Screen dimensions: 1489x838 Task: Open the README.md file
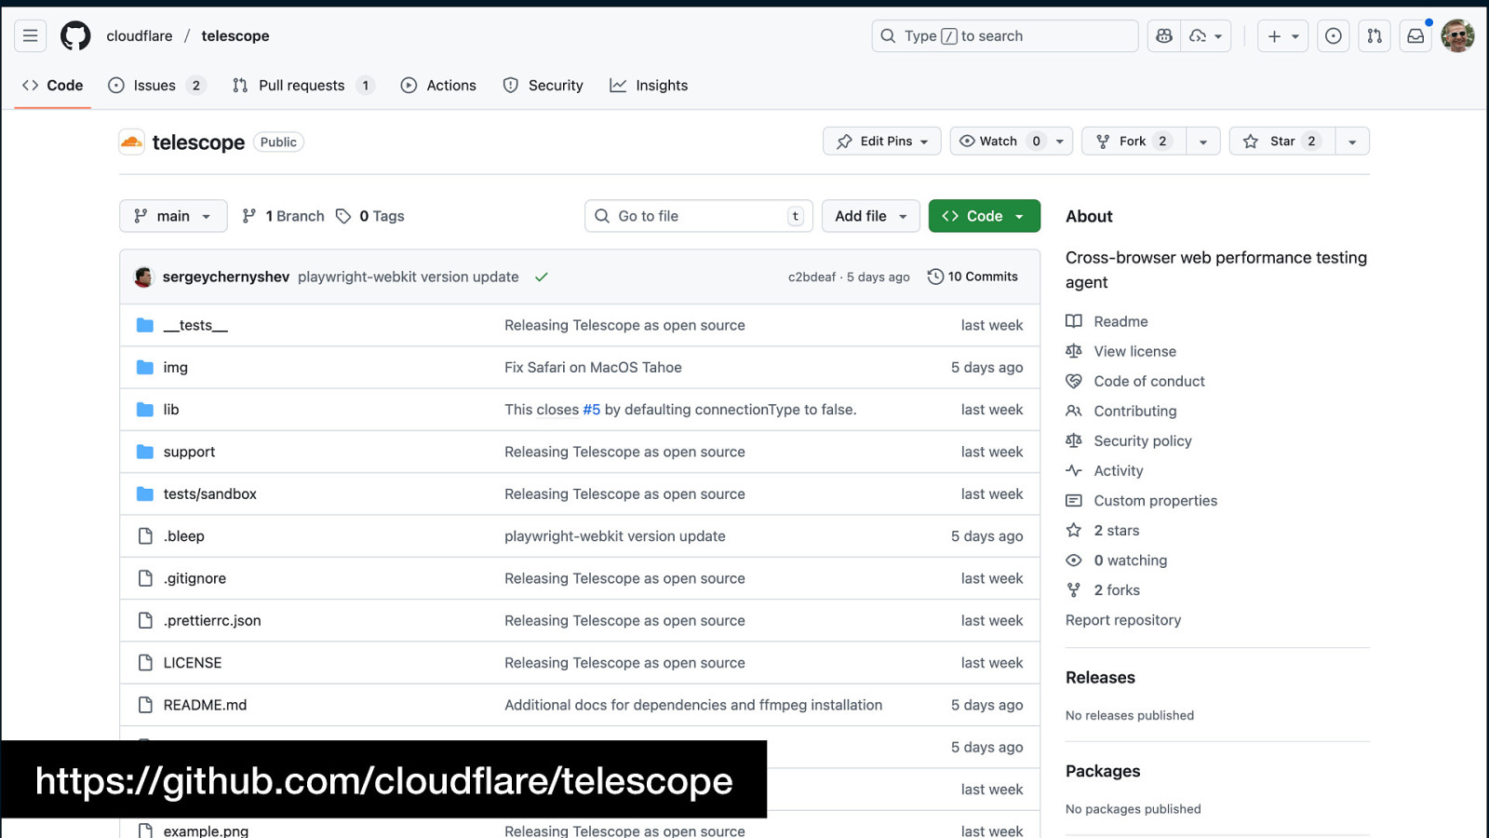click(205, 705)
